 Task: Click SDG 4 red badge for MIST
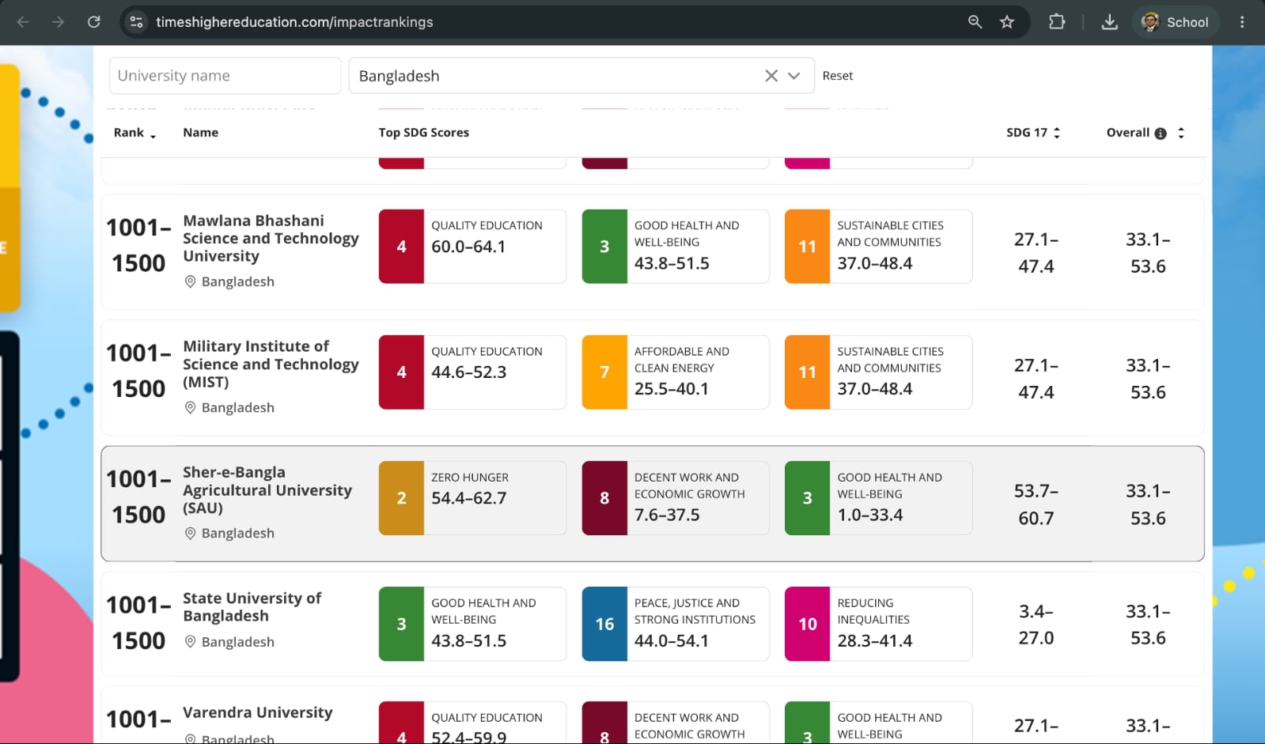click(x=401, y=372)
